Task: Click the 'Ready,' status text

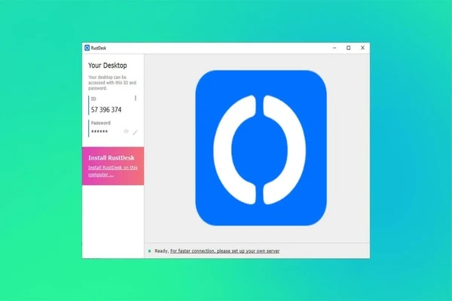Action: pyautogui.click(x=162, y=251)
